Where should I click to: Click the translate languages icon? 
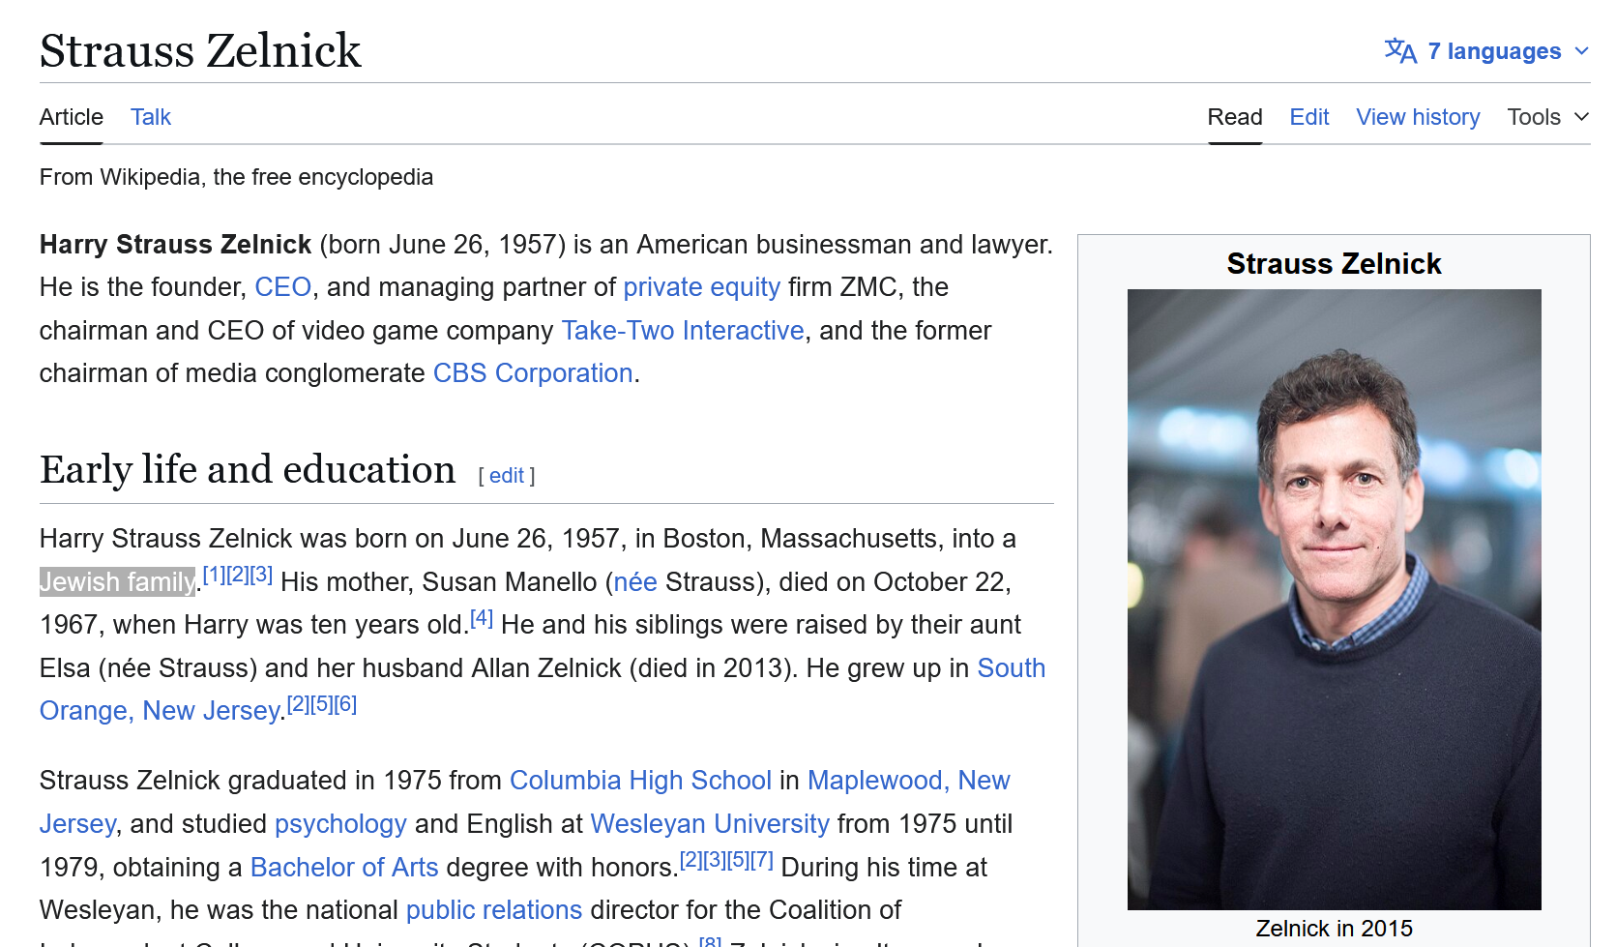(x=1400, y=51)
